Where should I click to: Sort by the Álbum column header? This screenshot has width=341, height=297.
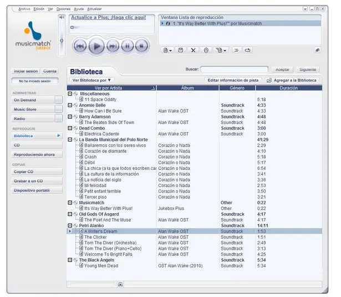[187, 88]
